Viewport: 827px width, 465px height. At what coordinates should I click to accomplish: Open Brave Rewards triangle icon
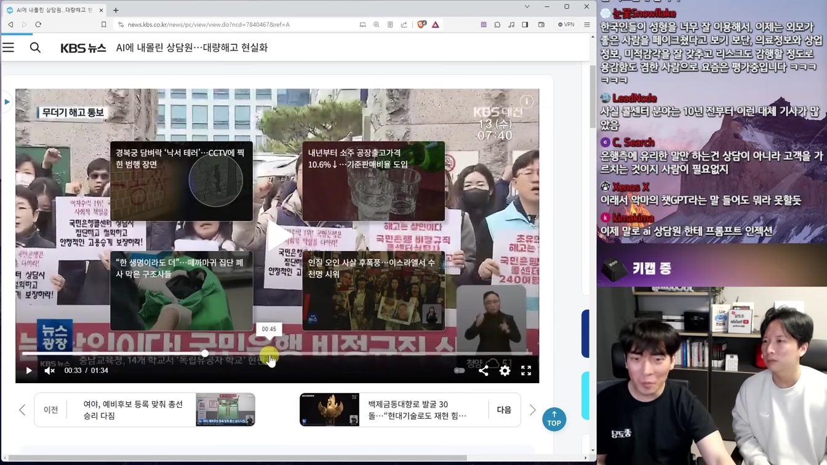tap(435, 25)
